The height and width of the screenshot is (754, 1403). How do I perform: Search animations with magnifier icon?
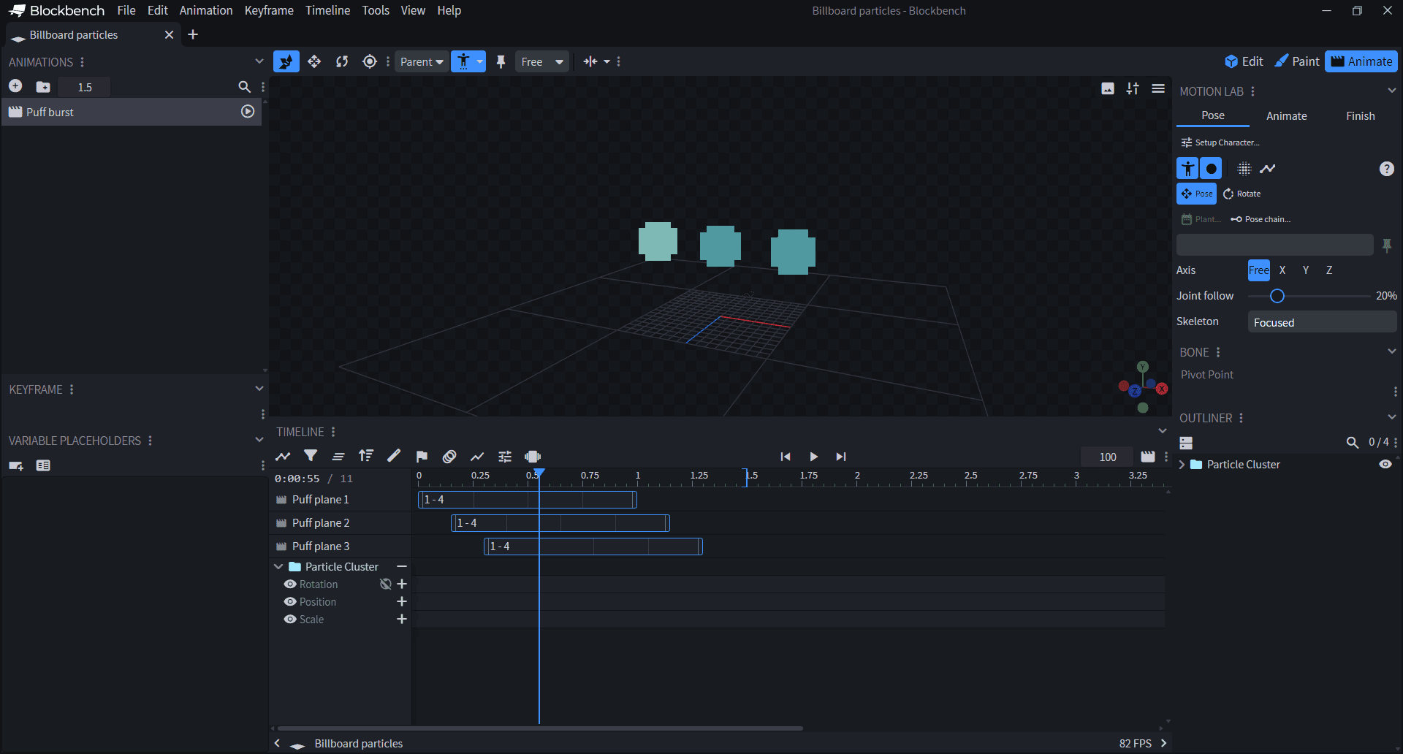244,87
